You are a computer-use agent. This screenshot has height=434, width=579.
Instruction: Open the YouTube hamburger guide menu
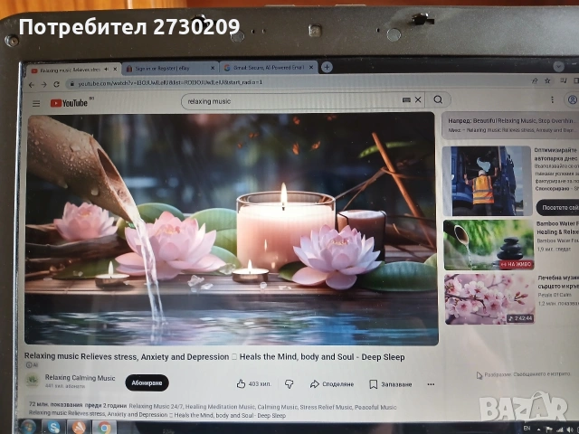point(36,104)
